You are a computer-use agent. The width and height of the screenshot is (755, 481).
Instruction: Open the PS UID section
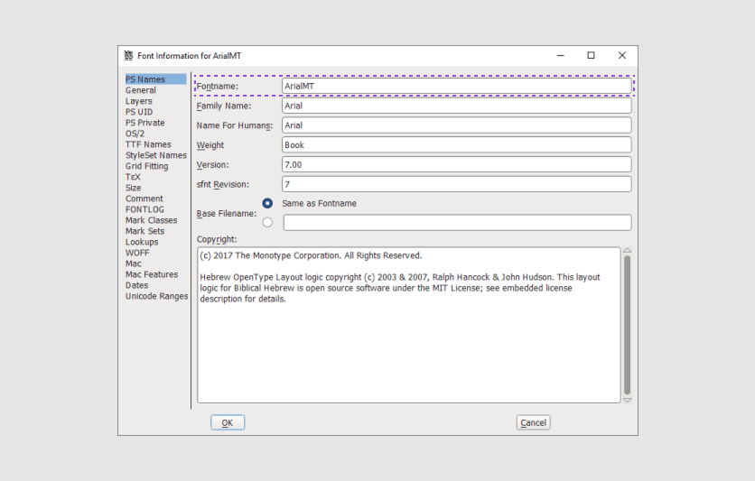click(x=139, y=112)
